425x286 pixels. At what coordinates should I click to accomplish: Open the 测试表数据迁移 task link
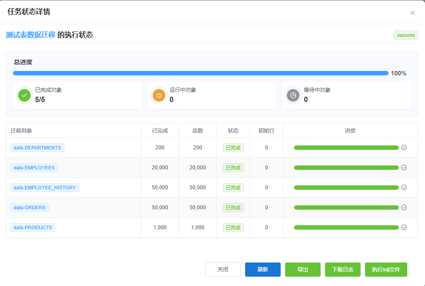coord(31,35)
